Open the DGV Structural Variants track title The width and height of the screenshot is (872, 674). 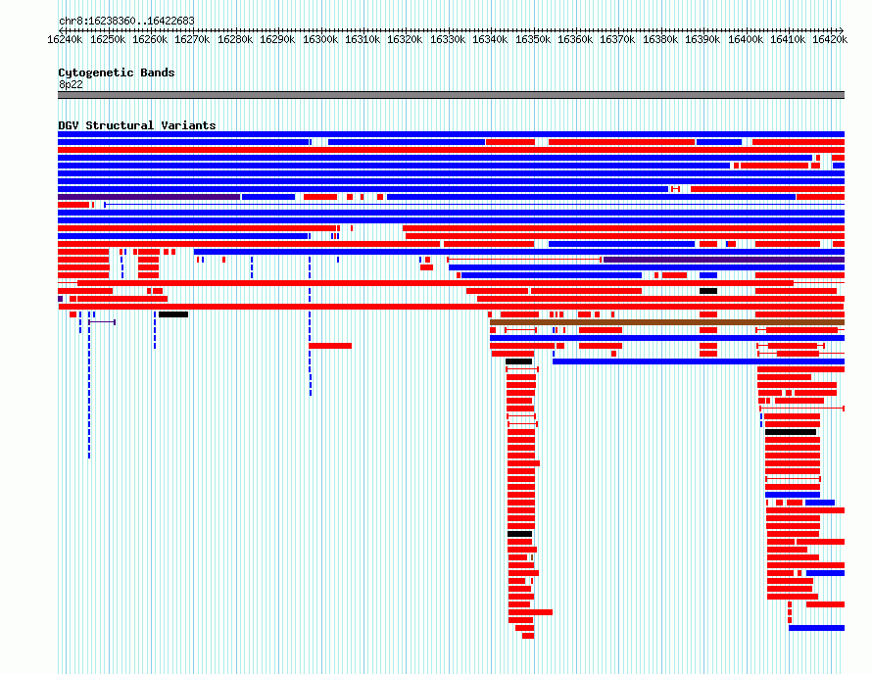[137, 125]
